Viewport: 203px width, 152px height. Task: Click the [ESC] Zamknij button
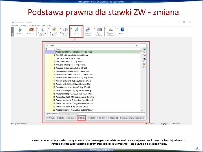(x=140, y=118)
